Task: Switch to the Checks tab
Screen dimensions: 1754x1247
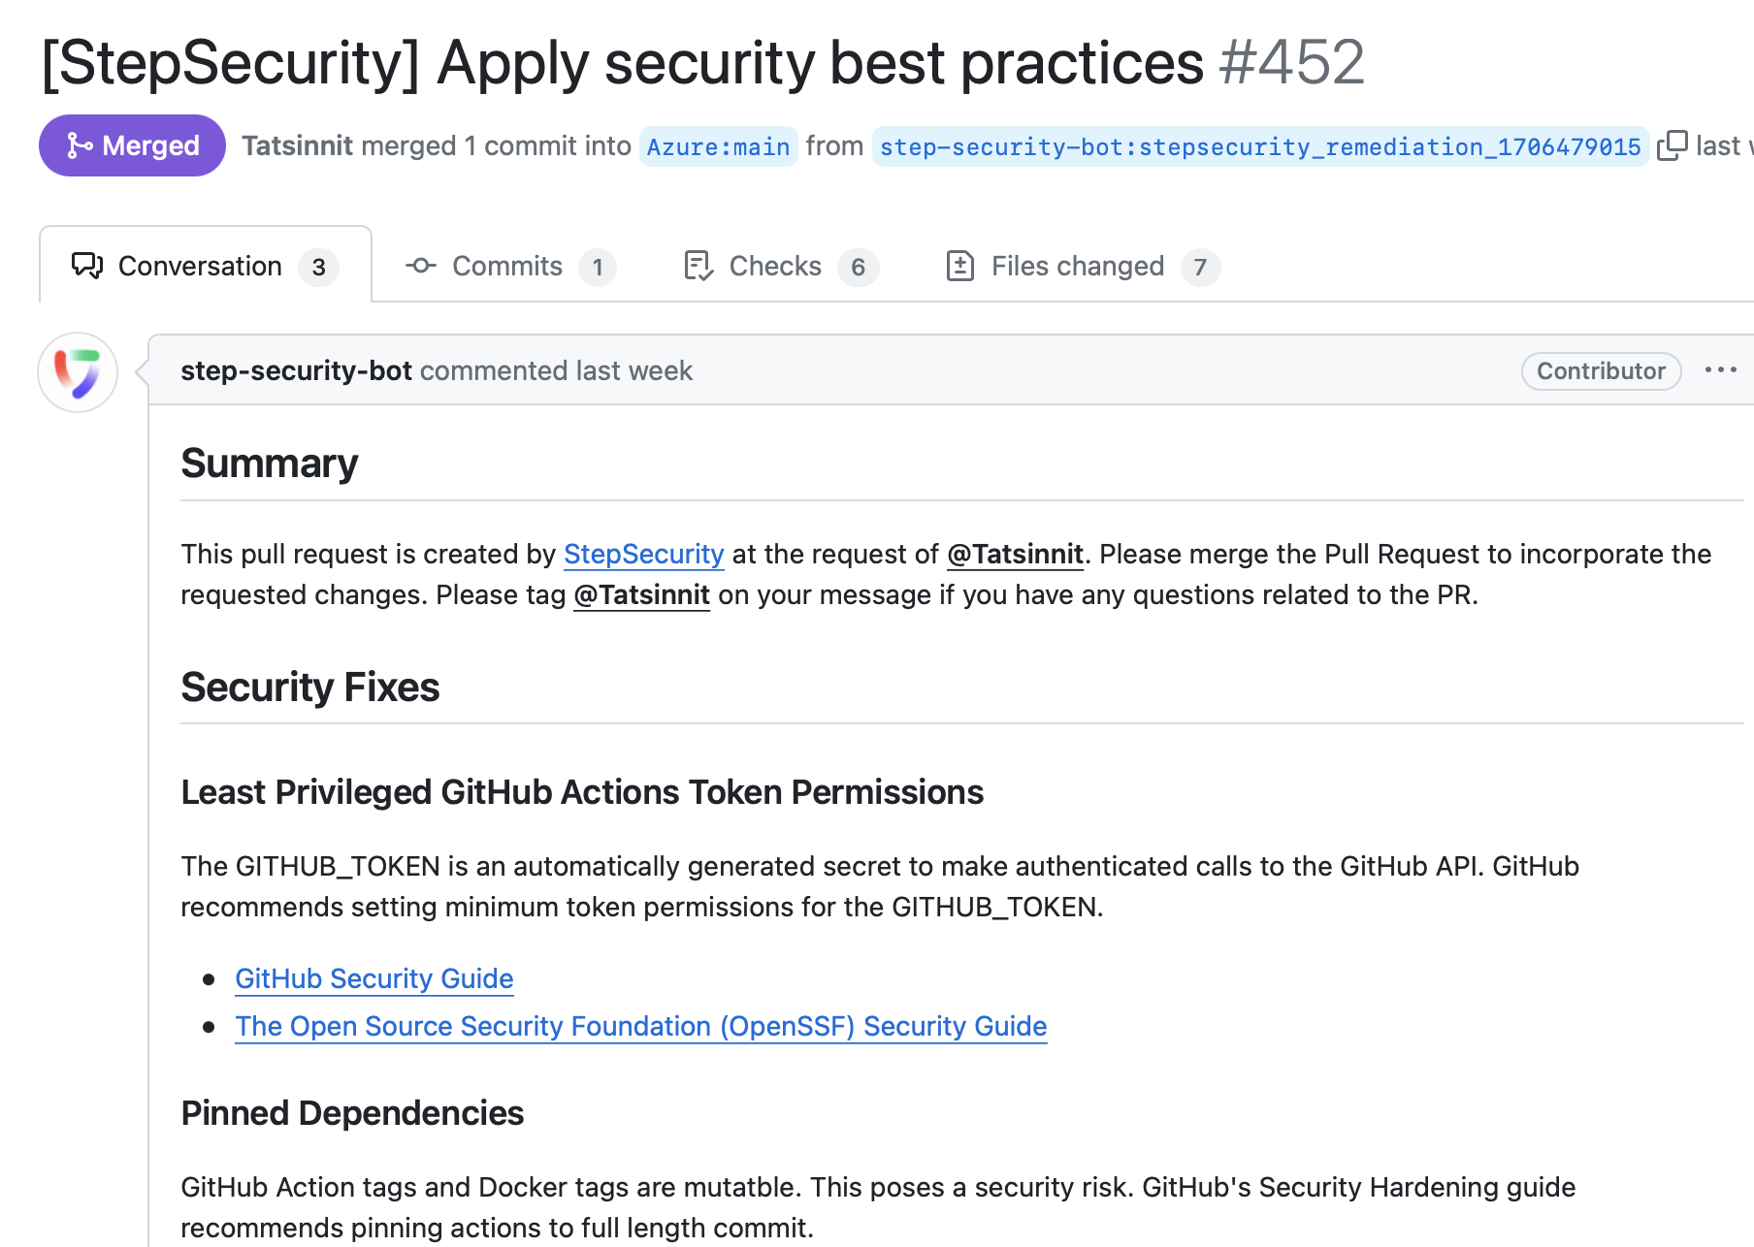Action: click(774, 266)
